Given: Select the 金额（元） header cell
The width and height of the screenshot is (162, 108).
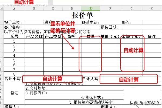Looking at the screenshot, I should tap(131, 36).
